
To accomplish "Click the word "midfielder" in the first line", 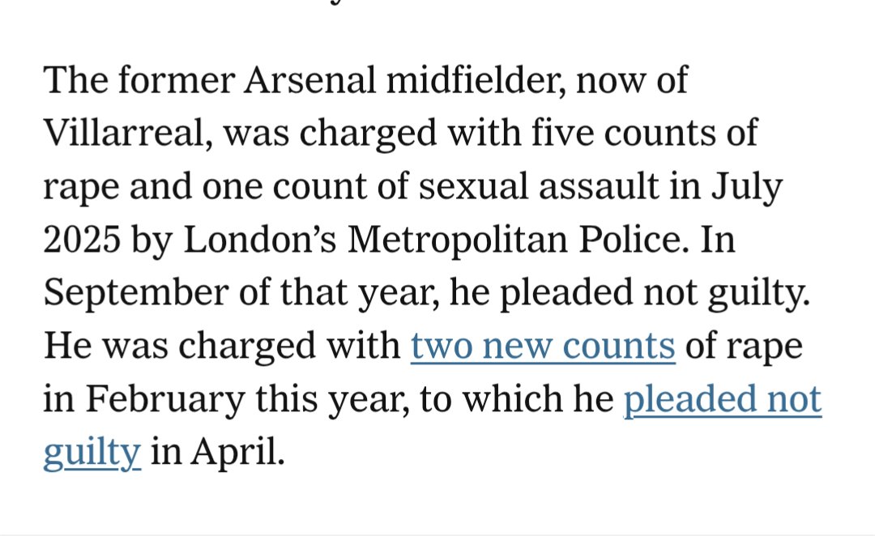I will click(x=476, y=80).
